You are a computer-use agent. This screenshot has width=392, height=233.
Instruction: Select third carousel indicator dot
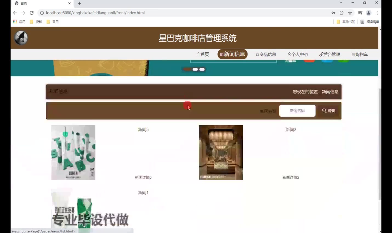[202, 69]
